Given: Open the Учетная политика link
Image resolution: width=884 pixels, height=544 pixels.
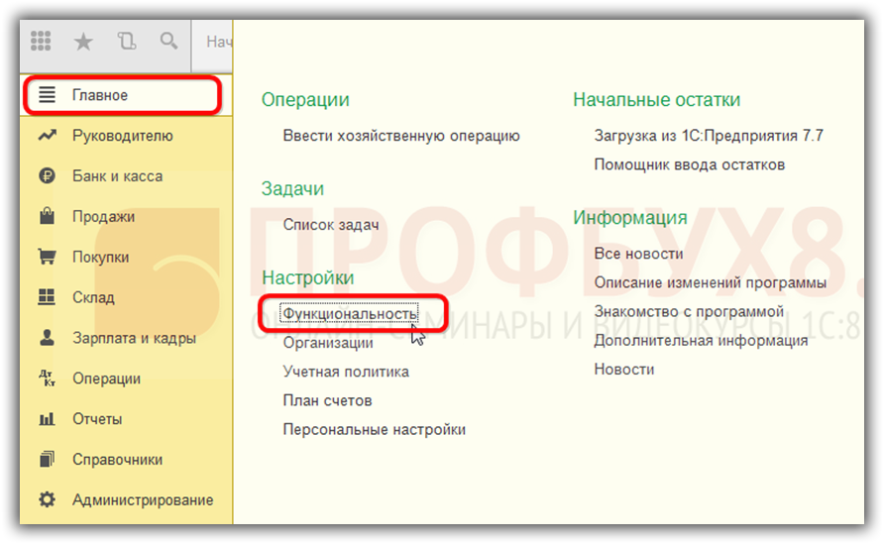Looking at the screenshot, I should [x=346, y=372].
